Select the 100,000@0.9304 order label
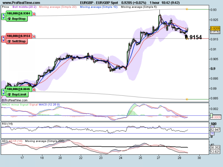 pyautogui.click(x=19, y=13)
